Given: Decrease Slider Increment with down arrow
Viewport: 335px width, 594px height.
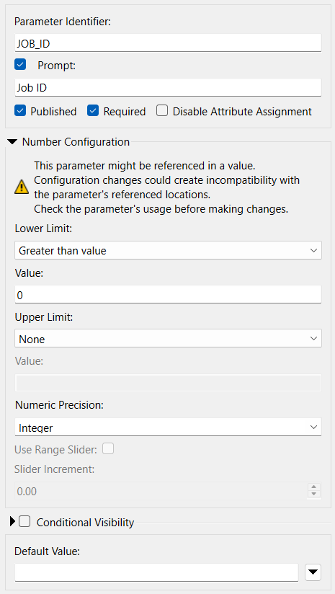Looking at the screenshot, I should [313, 494].
